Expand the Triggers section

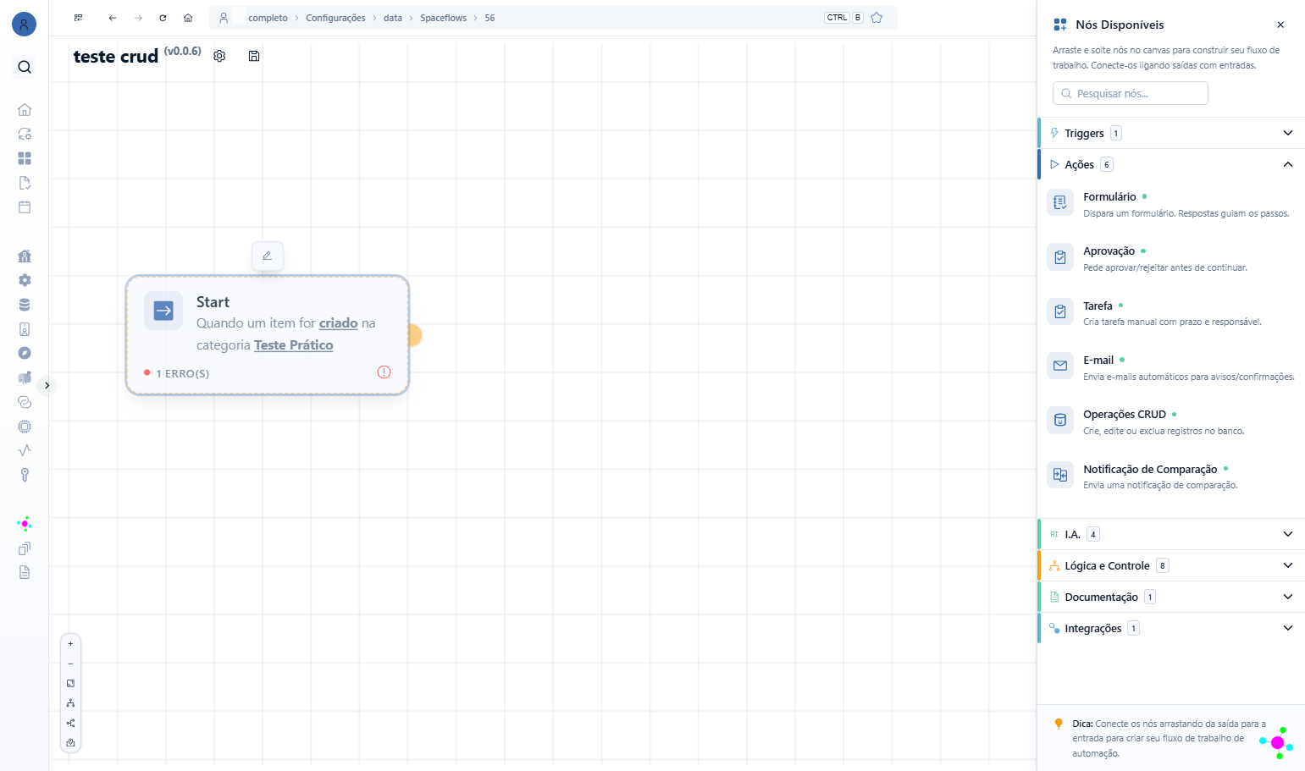(x=1171, y=133)
